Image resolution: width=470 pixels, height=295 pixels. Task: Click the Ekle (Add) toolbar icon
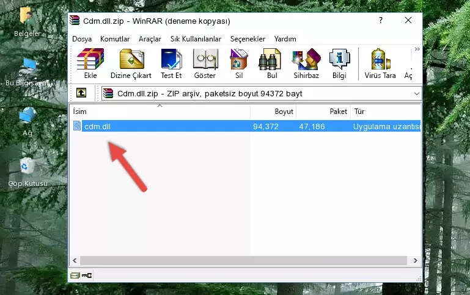click(x=90, y=59)
